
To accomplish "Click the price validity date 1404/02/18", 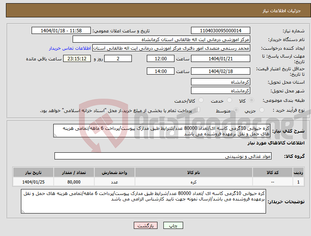I will point(220,71).
